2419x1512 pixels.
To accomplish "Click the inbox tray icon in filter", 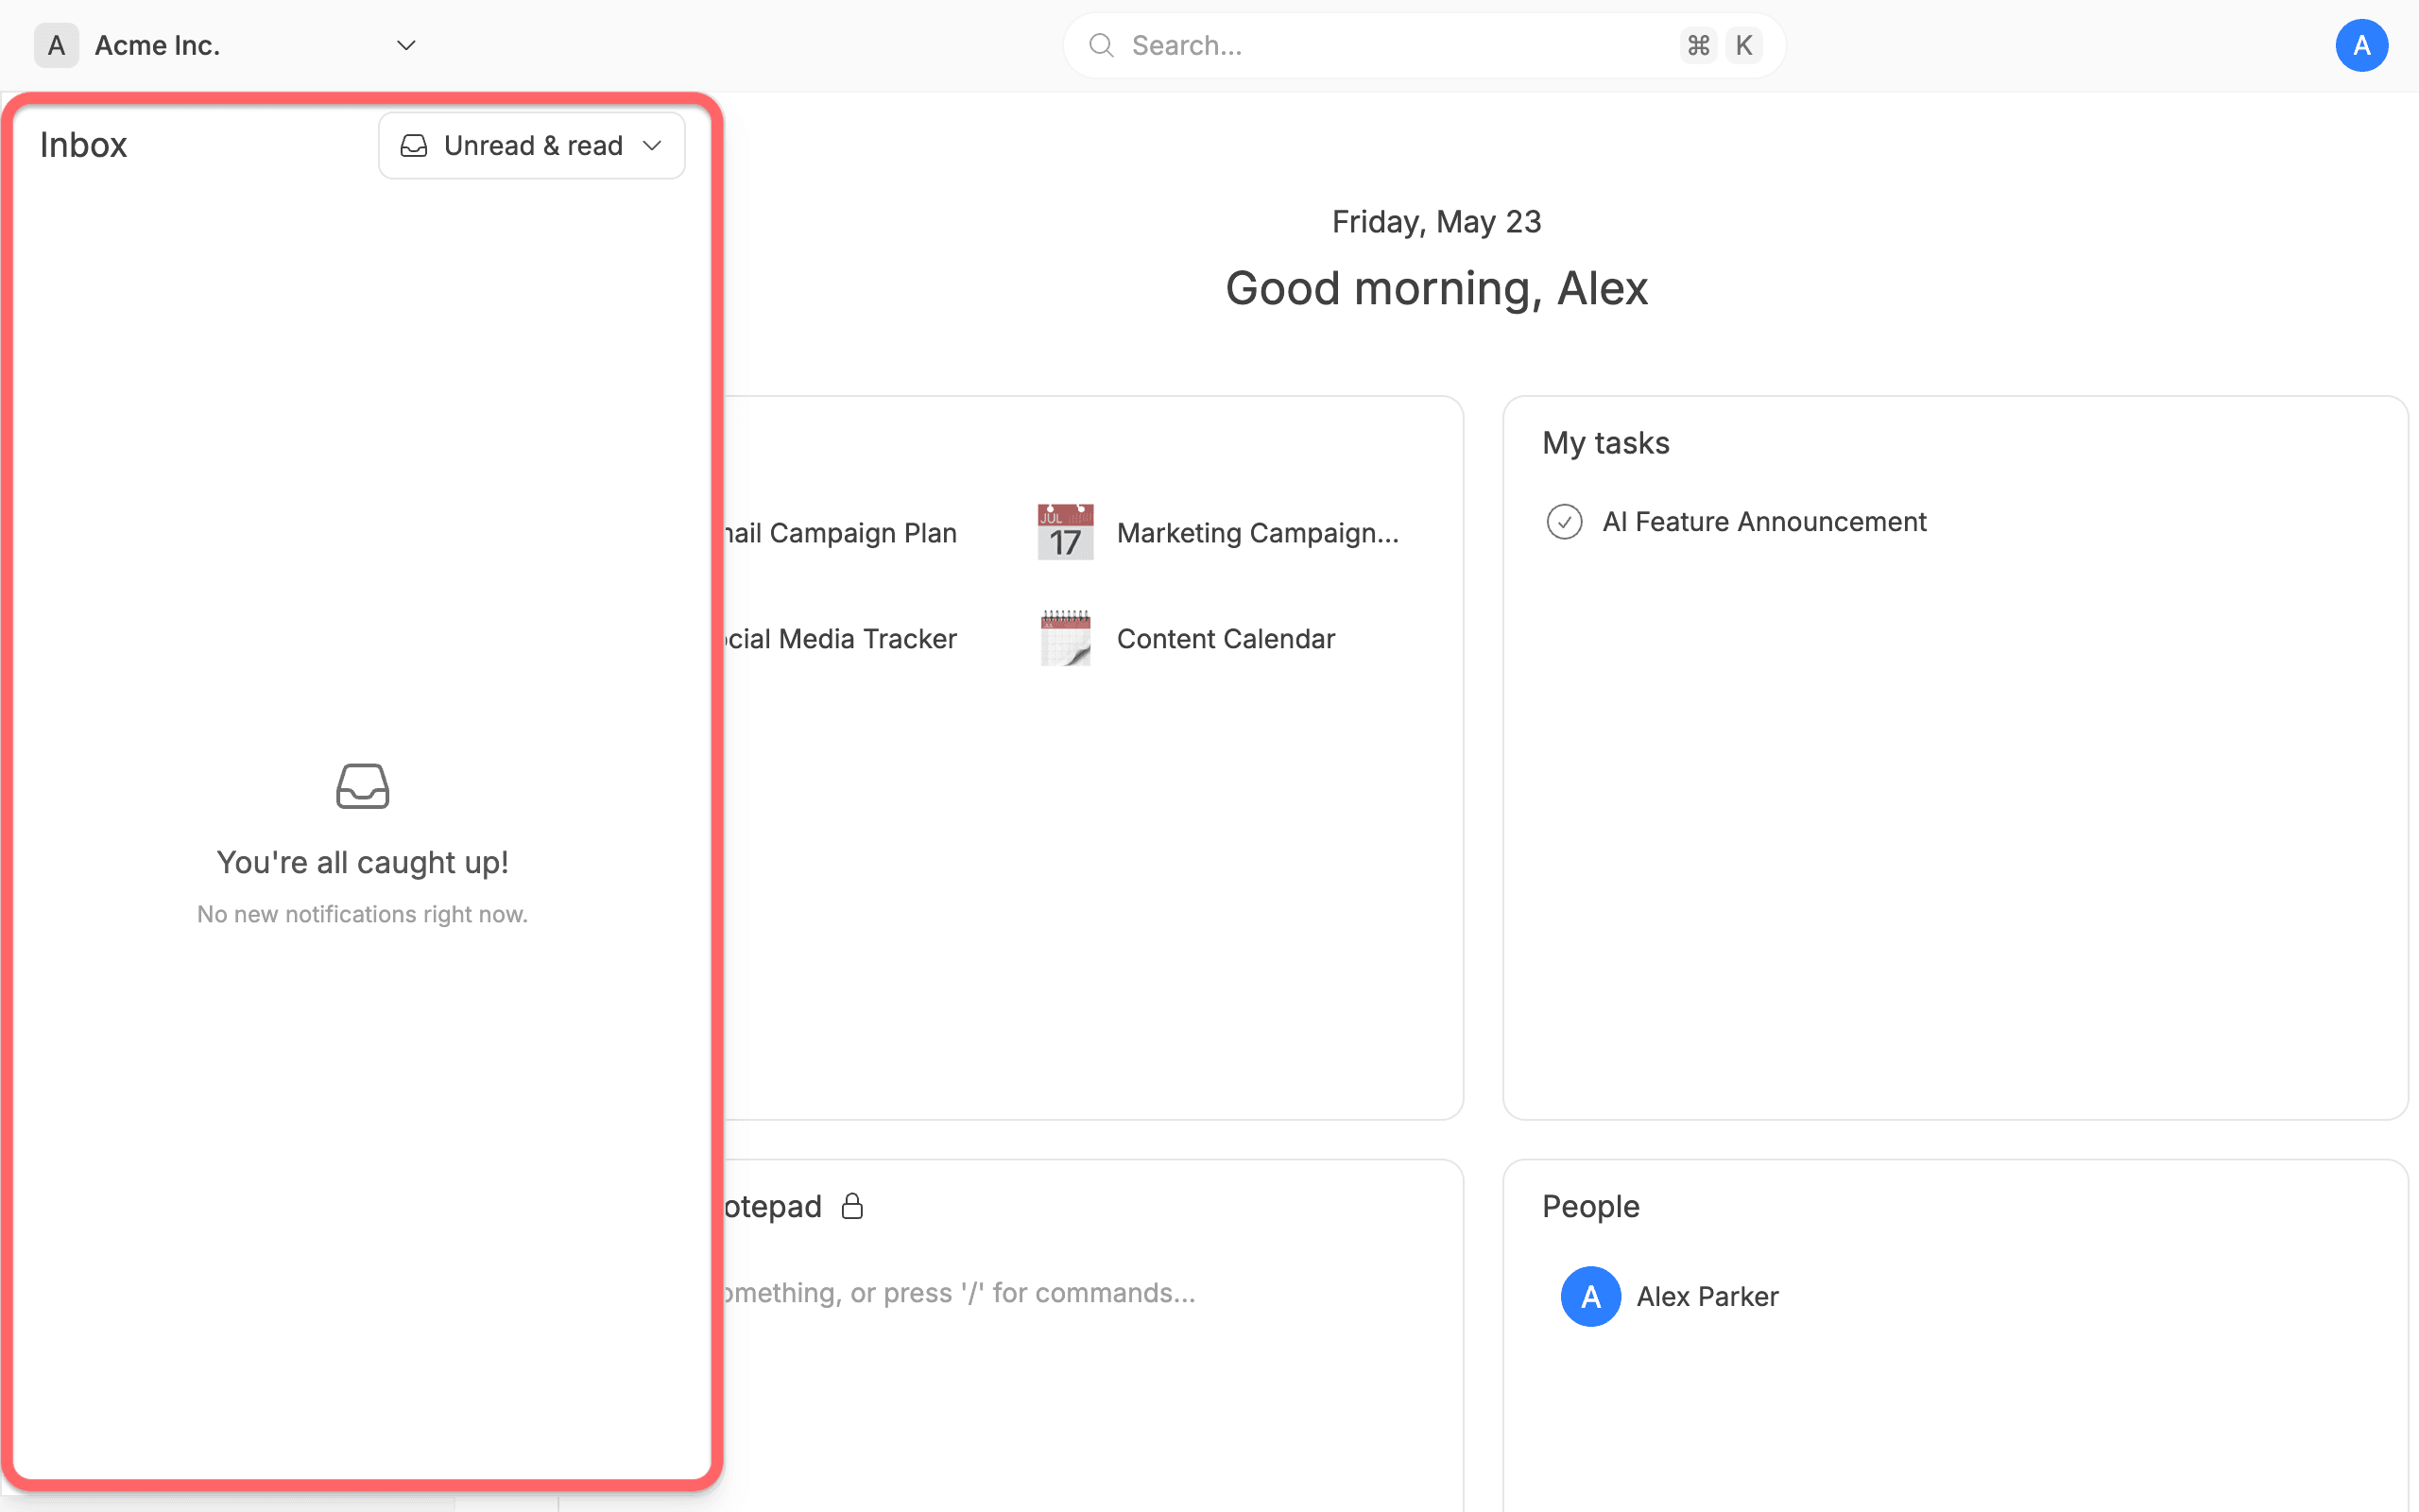I will pyautogui.click(x=414, y=146).
